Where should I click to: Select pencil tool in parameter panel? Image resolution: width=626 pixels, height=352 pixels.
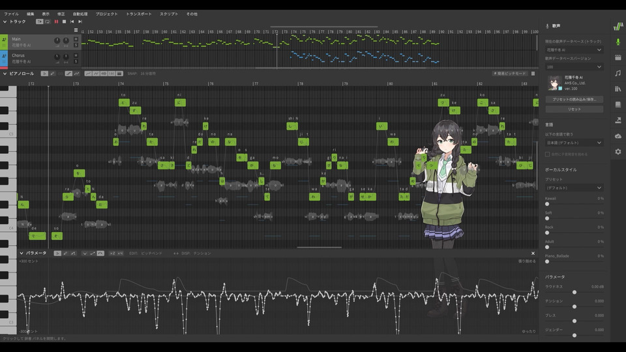(x=65, y=253)
